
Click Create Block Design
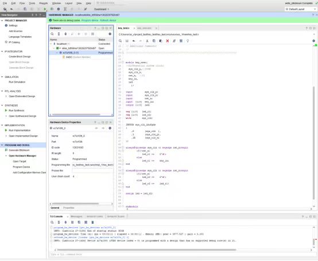[20, 57]
